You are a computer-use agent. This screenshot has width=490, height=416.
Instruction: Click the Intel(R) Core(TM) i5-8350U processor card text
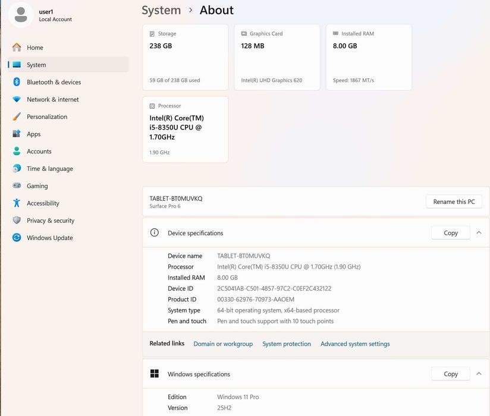click(x=177, y=127)
